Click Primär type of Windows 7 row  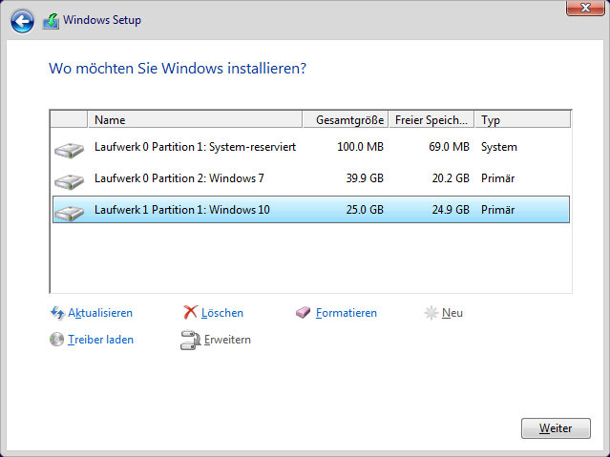[498, 178]
